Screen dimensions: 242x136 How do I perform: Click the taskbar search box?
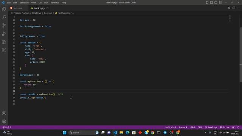(x=84, y=133)
